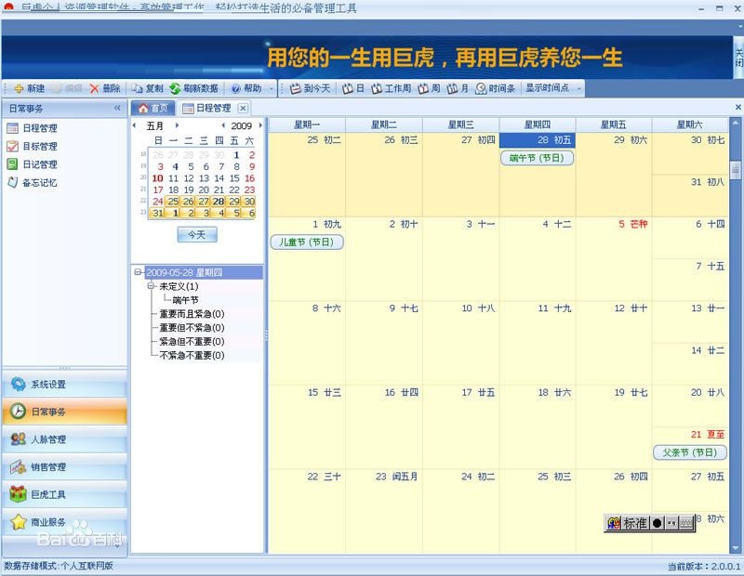Collapse the 日常事务 panel with double chevron
The width and height of the screenshot is (744, 576).
coord(117,108)
